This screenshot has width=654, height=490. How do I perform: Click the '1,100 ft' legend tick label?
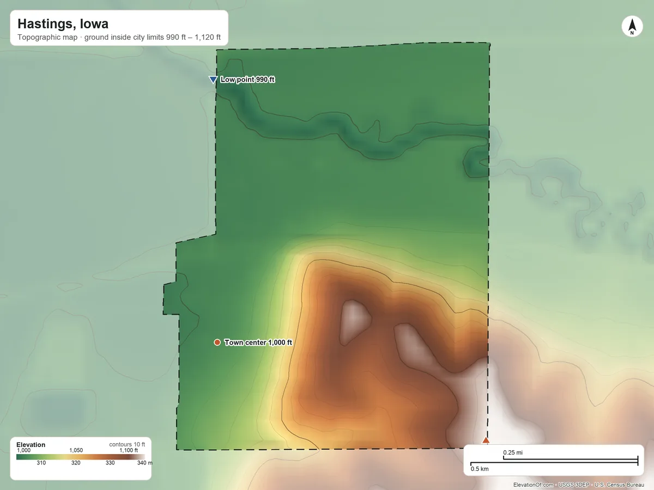point(129,450)
